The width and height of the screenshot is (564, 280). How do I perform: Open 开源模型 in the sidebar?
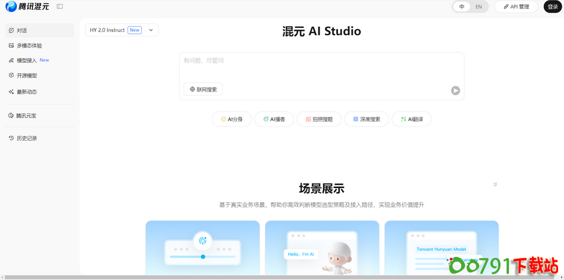click(x=40, y=75)
